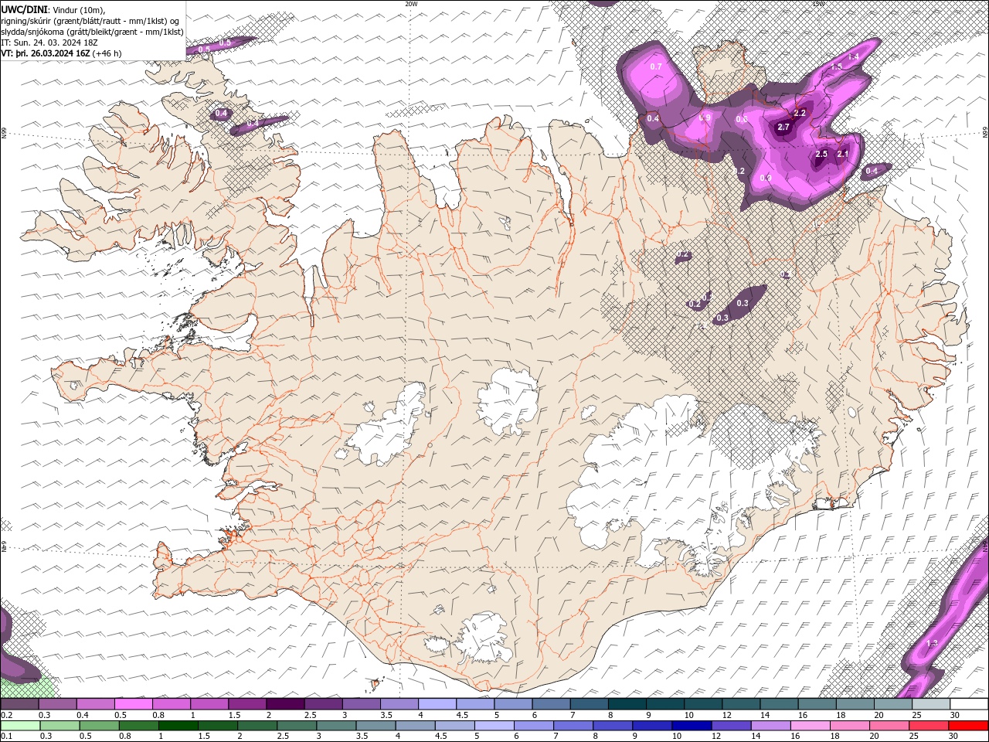Click the '(+46 h)' forecast offset text
This screenshot has width=989, height=742.
pyautogui.click(x=106, y=53)
